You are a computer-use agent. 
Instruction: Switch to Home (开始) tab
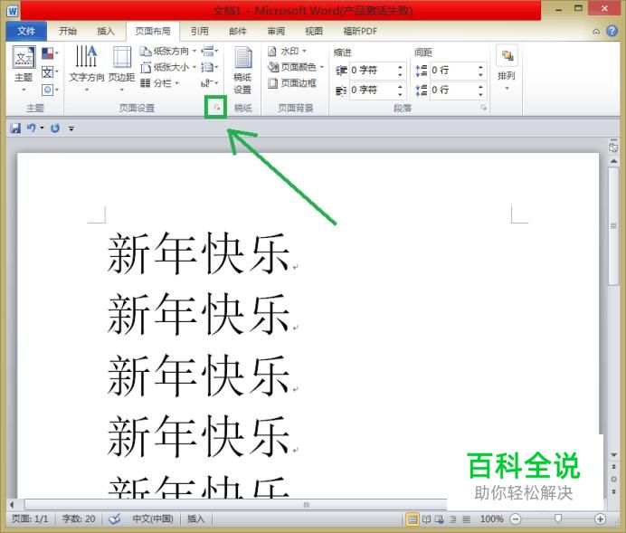pos(68,31)
